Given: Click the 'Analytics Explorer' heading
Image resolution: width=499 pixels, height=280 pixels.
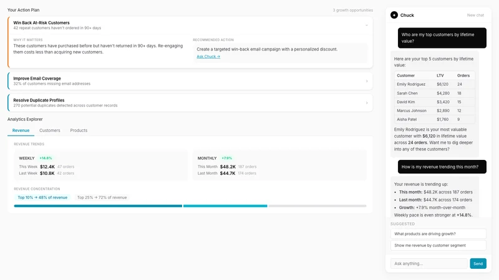Looking at the screenshot, I should pos(25,119).
